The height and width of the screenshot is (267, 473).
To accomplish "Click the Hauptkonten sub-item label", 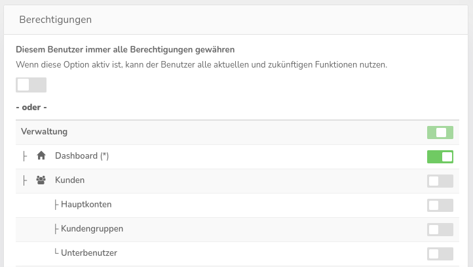I will point(86,204).
